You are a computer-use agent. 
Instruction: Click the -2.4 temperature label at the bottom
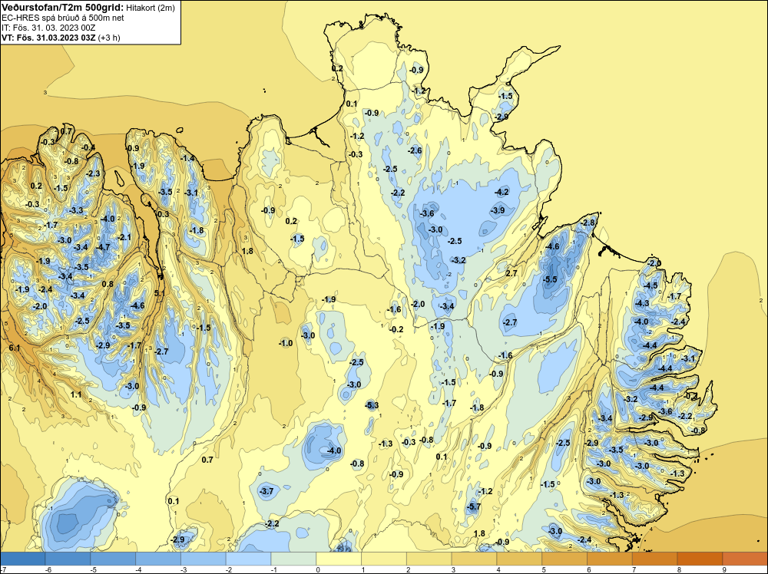click(584, 539)
